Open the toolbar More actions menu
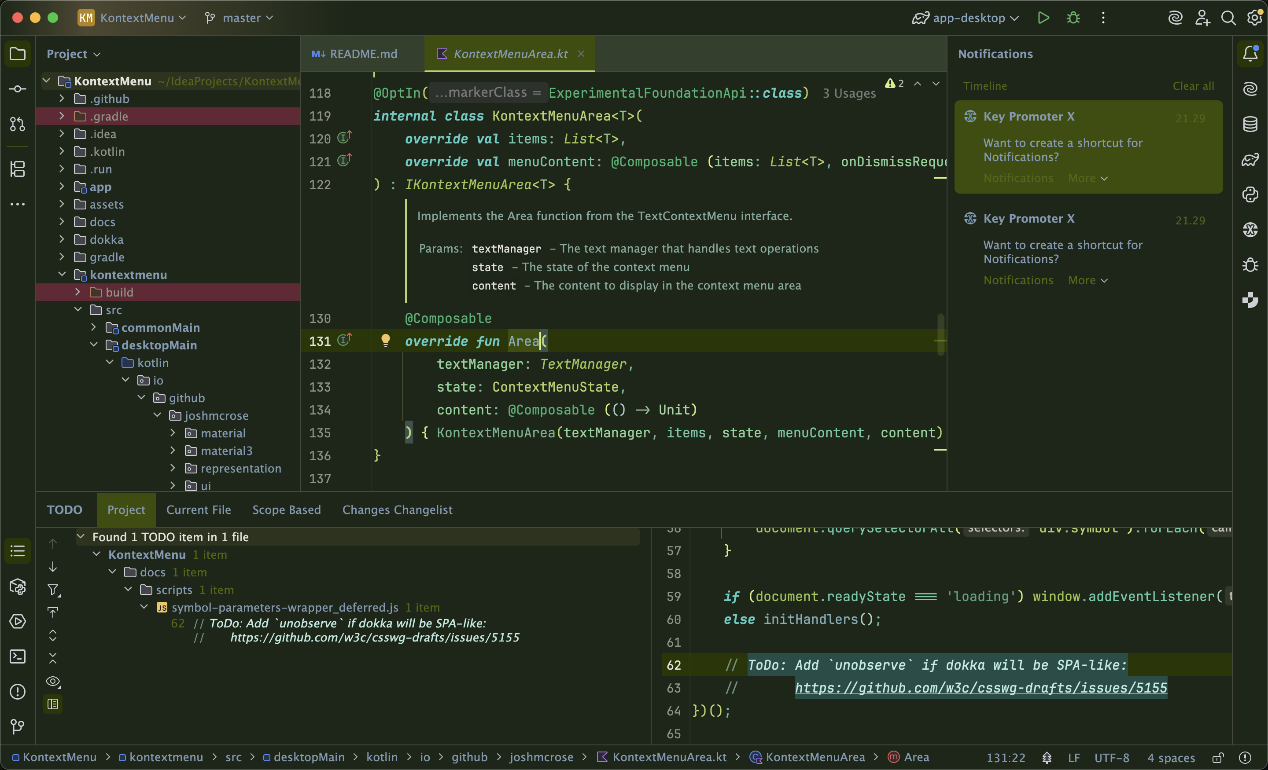The image size is (1268, 770). point(1103,18)
